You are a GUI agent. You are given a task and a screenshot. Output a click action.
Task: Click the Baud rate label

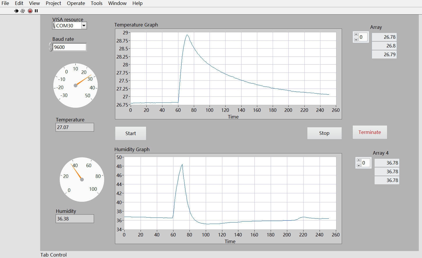63,39
